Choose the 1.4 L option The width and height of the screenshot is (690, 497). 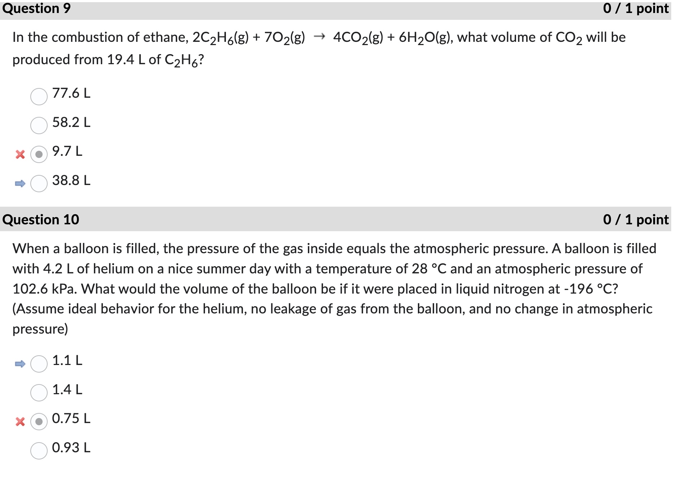click(39, 393)
